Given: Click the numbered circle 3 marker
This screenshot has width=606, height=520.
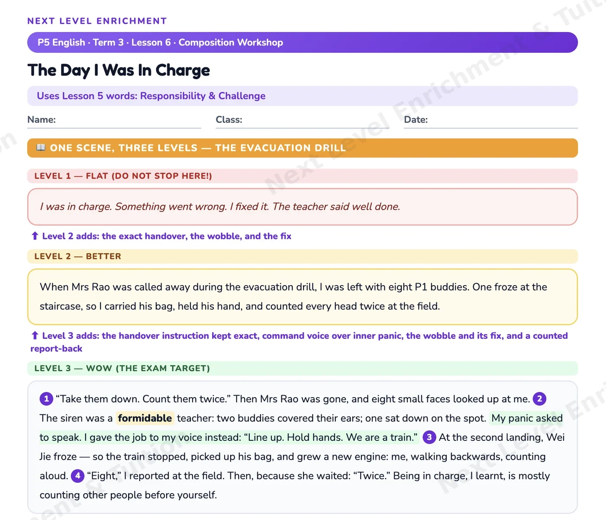Looking at the screenshot, I should (429, 437).
